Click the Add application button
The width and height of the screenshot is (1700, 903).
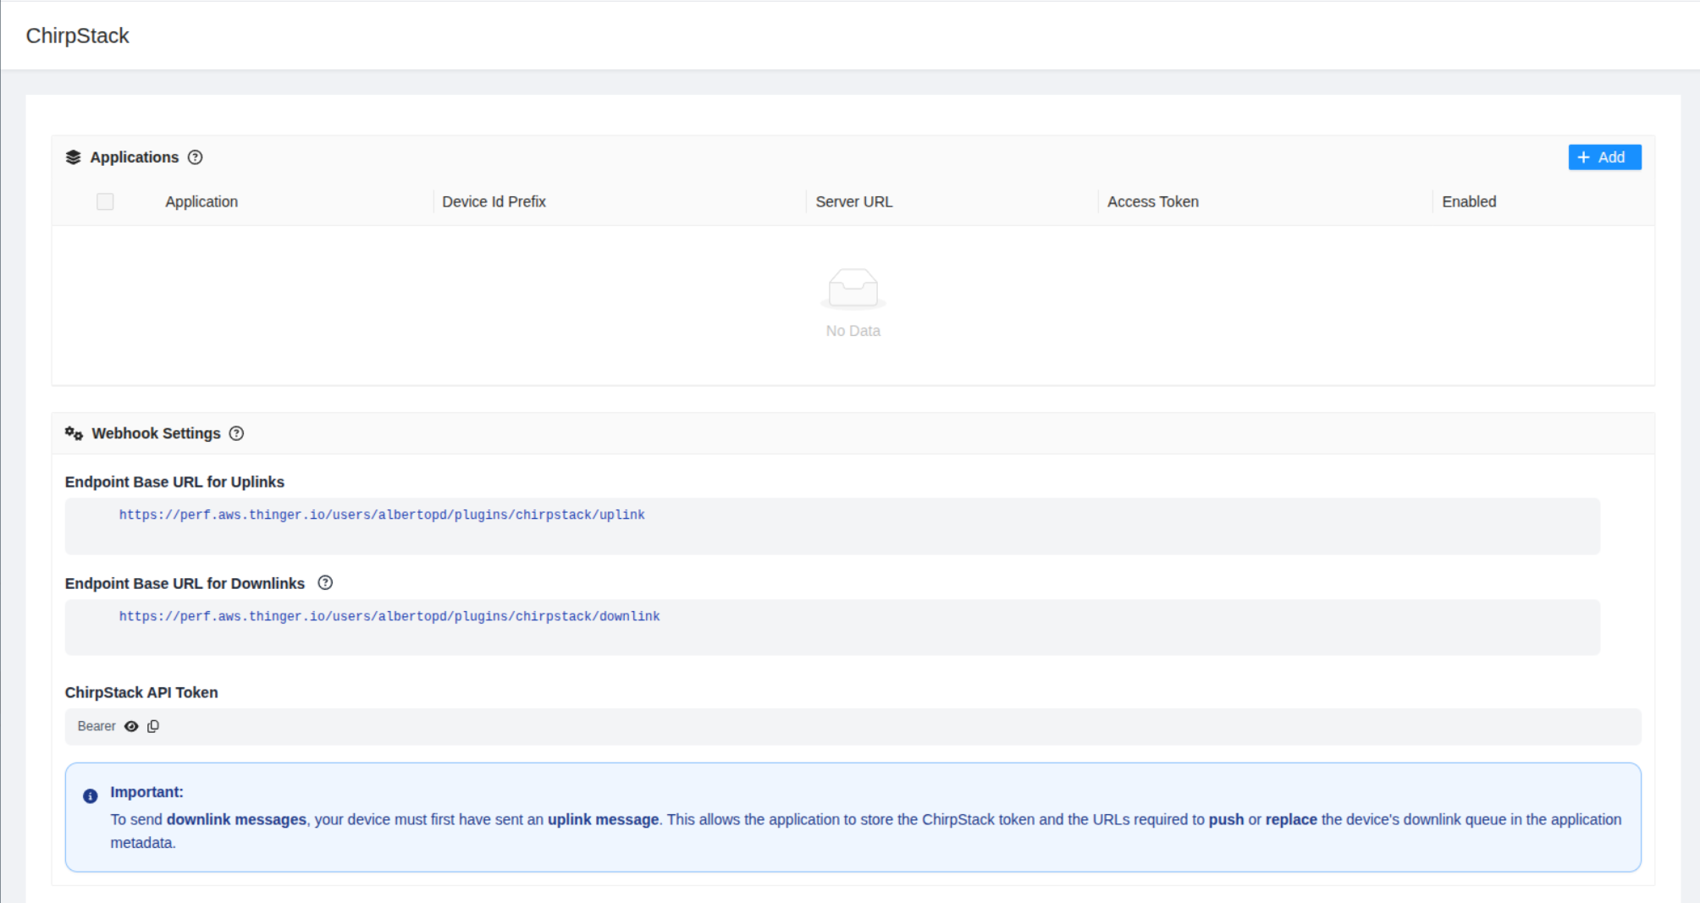tap(1603, 157)
